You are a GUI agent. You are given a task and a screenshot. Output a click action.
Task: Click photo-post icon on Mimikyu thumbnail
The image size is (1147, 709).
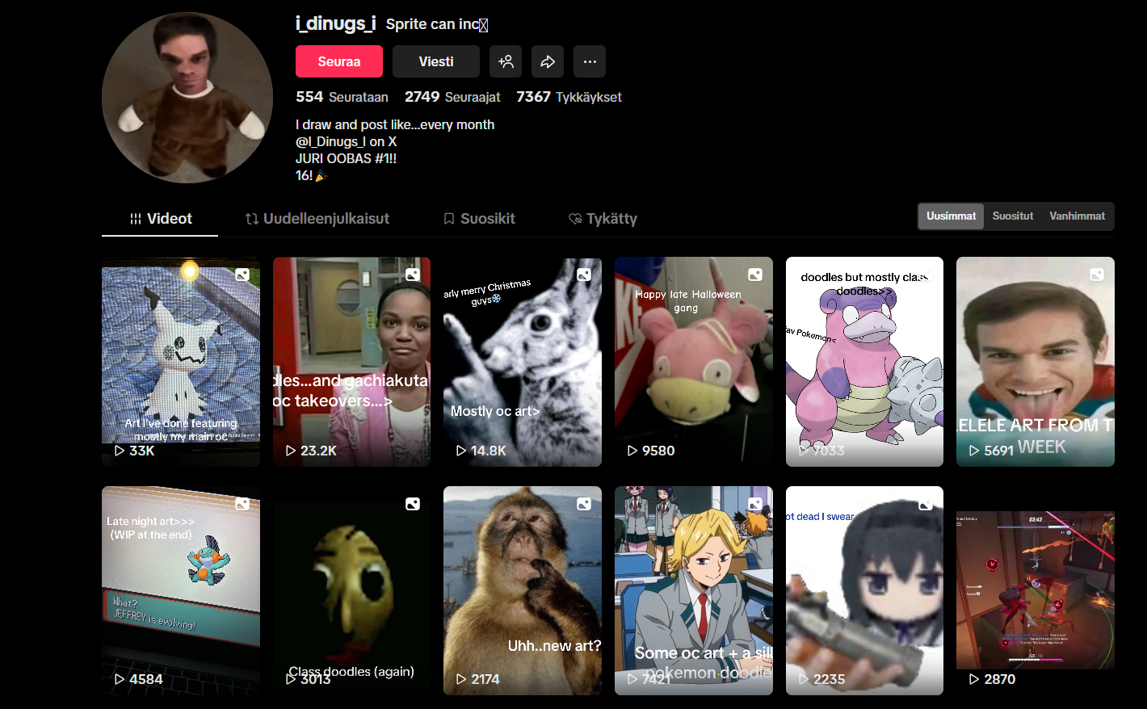(242, 275)
